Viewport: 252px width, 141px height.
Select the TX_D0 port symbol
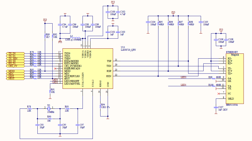pos(15,53)
